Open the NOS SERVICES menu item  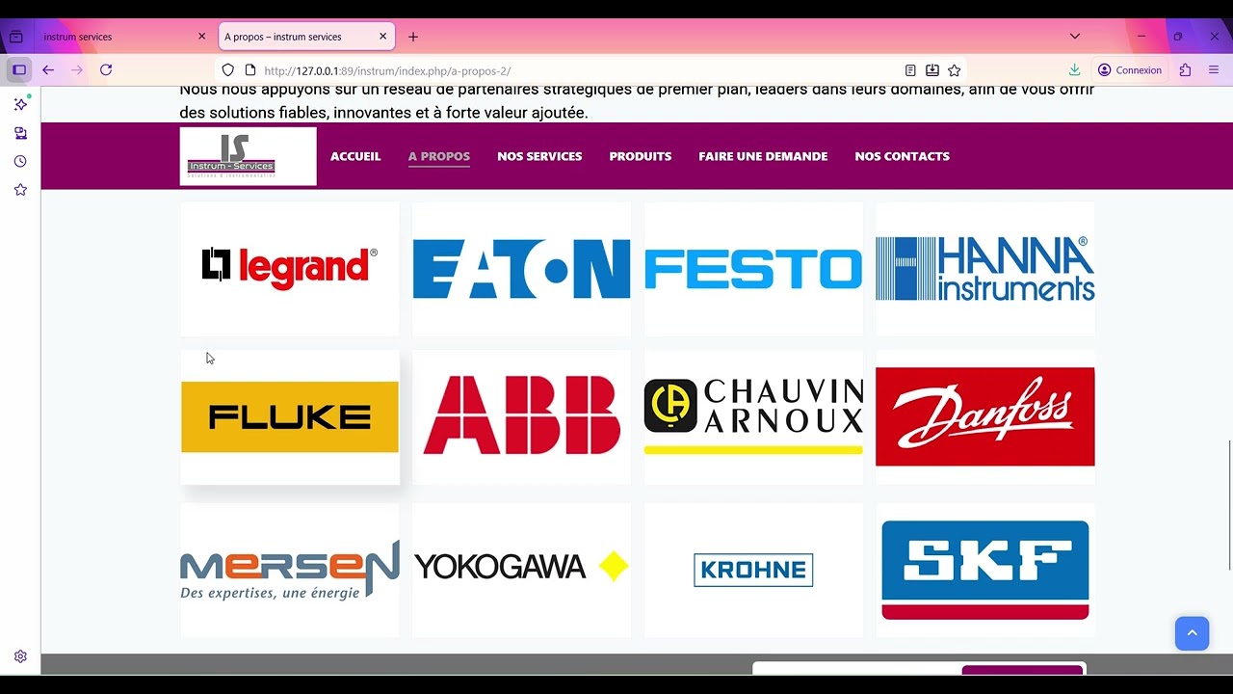coord(539,156)
